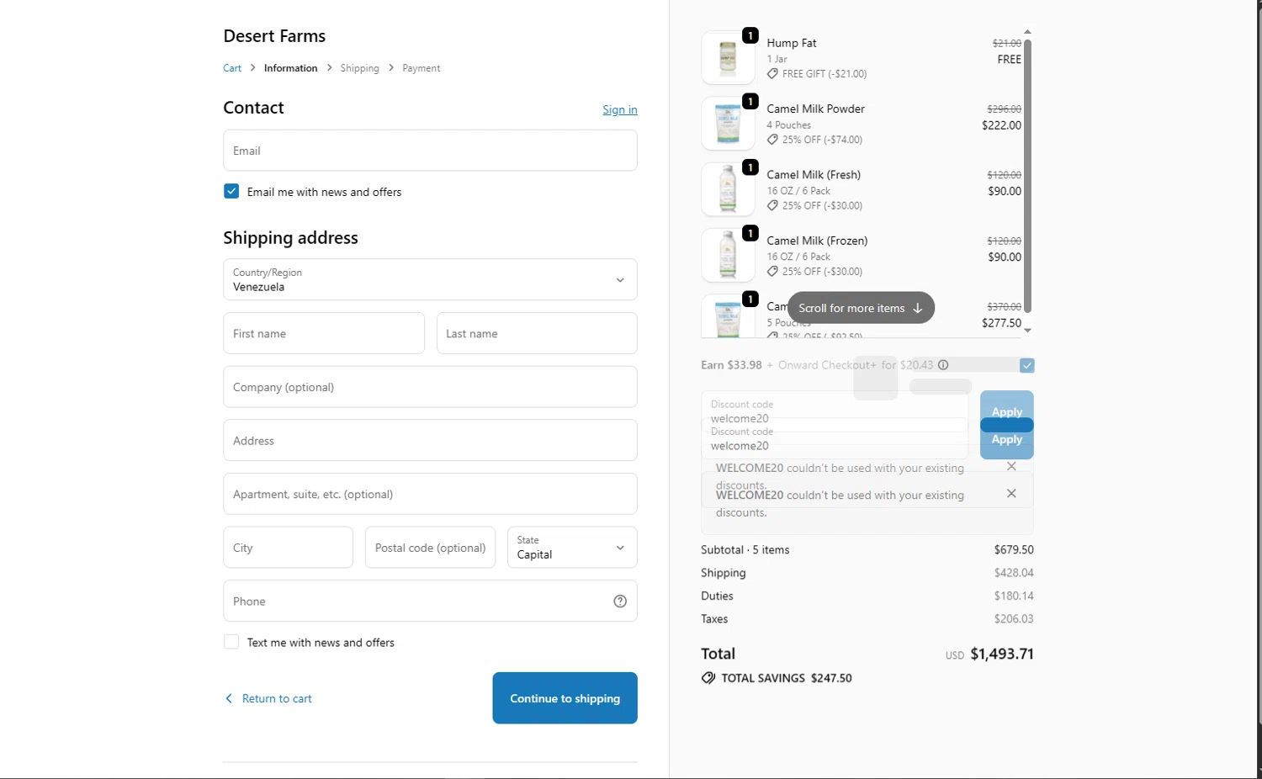Click the Hump Fat product thumbnail
The image size is (1262, 779).
[728, 58]
